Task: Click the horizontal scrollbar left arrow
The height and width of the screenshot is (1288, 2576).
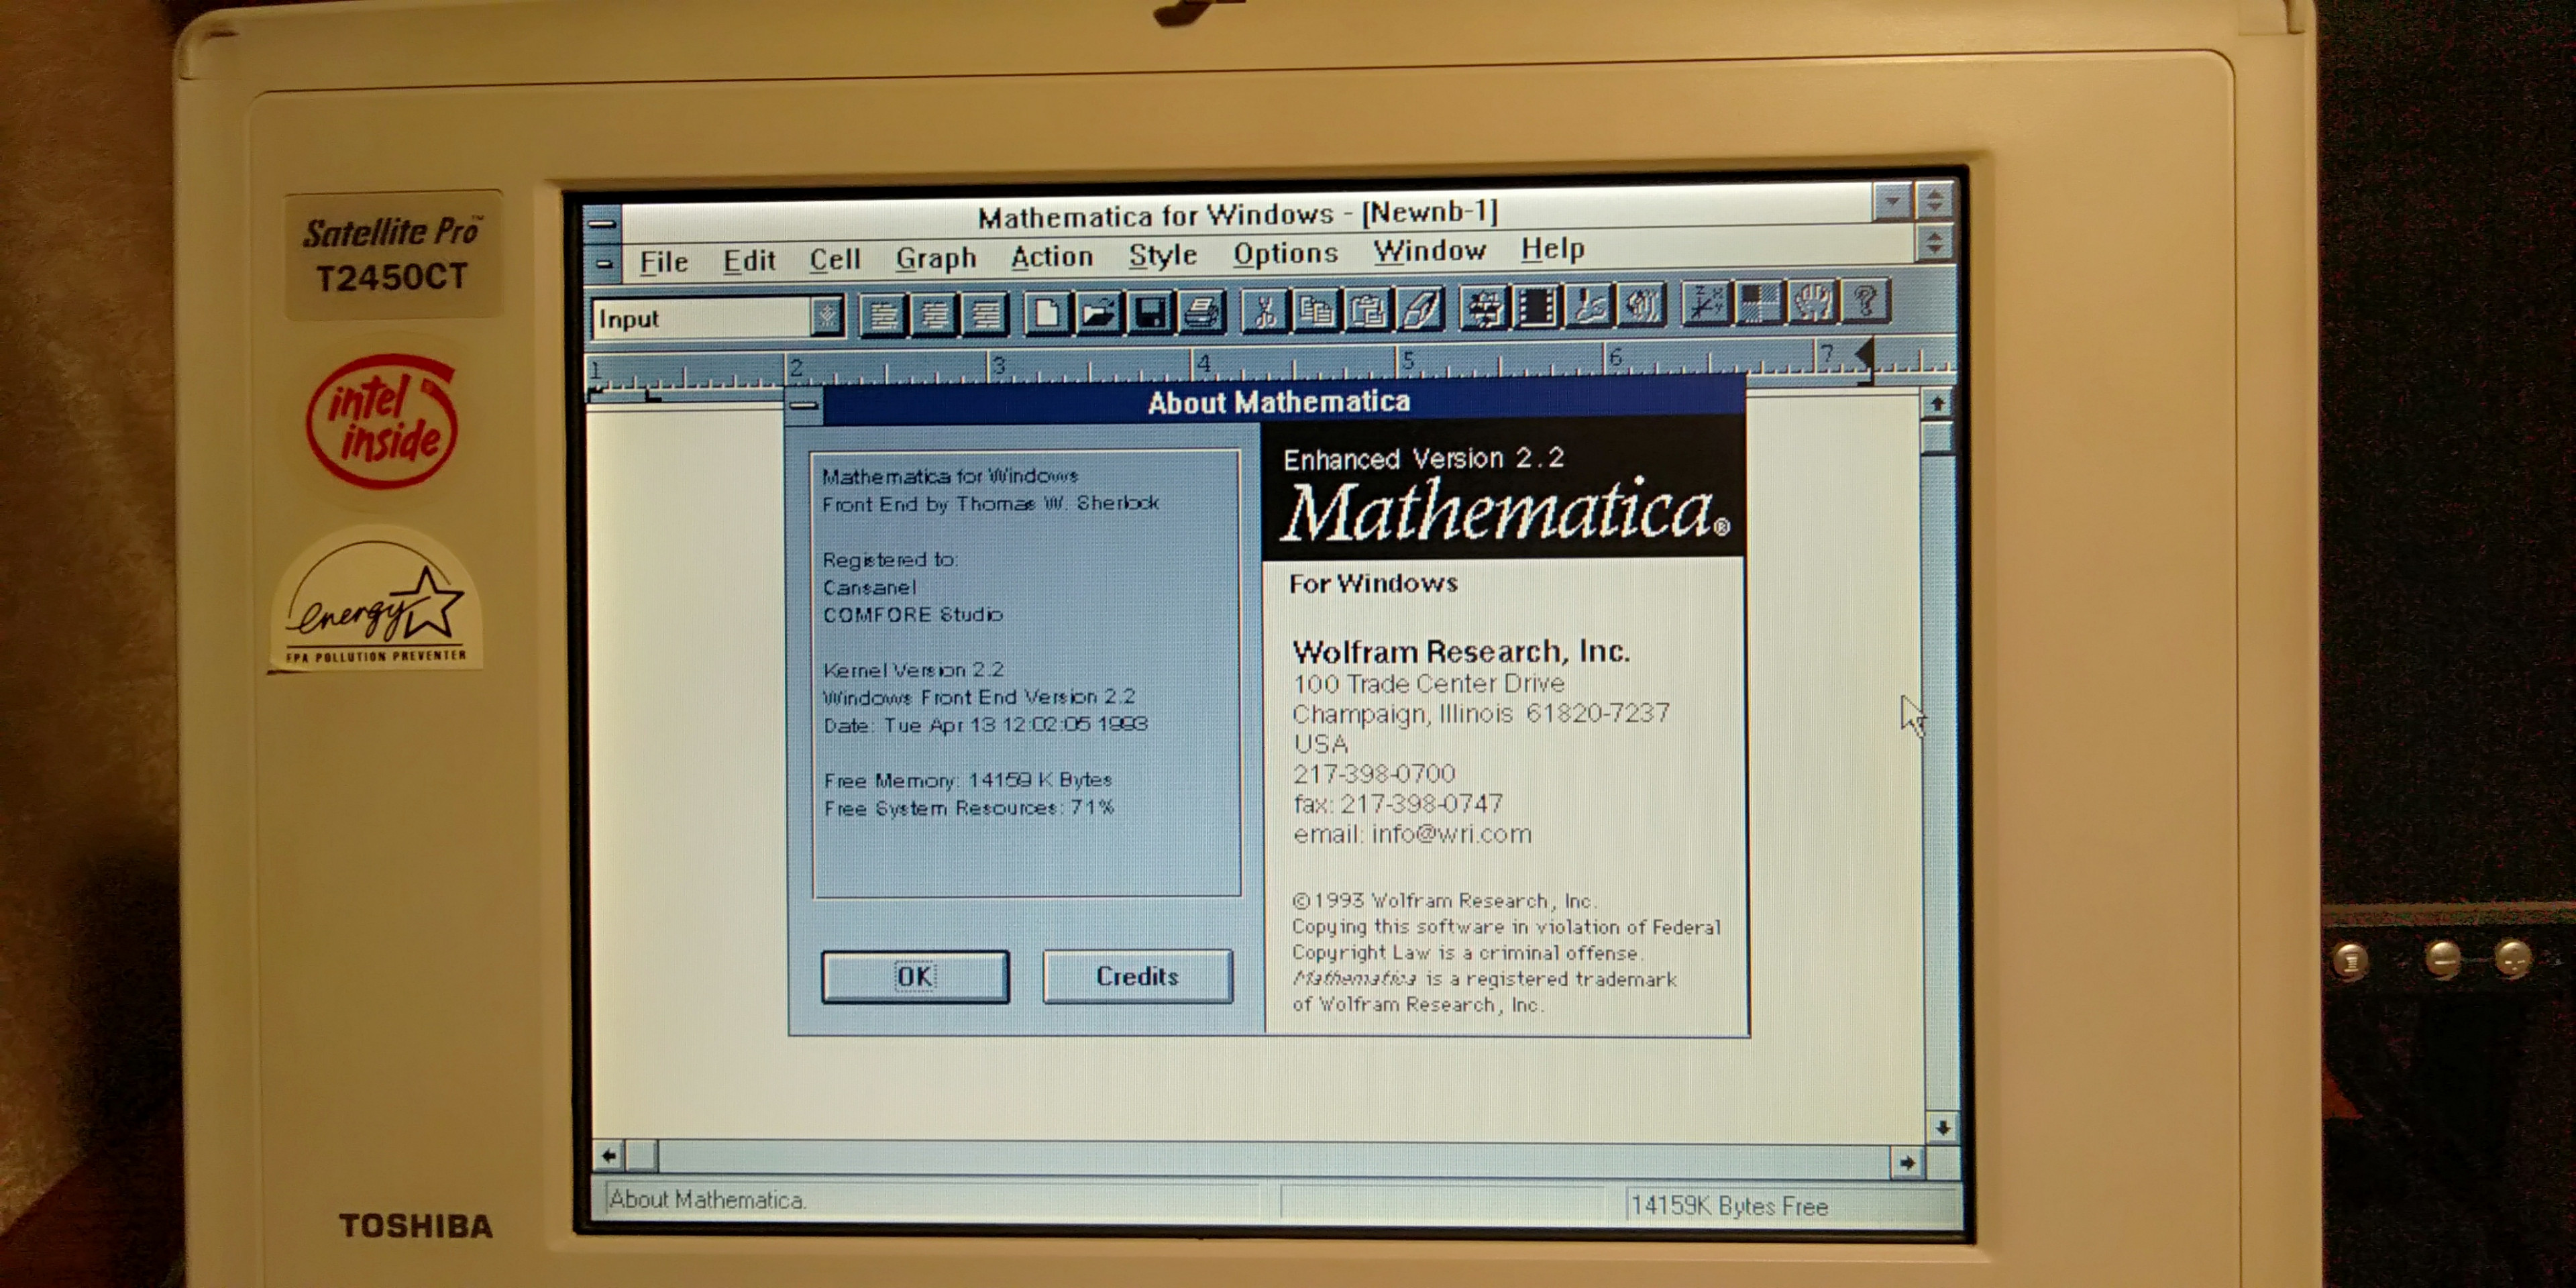Action: (608, 1156)
